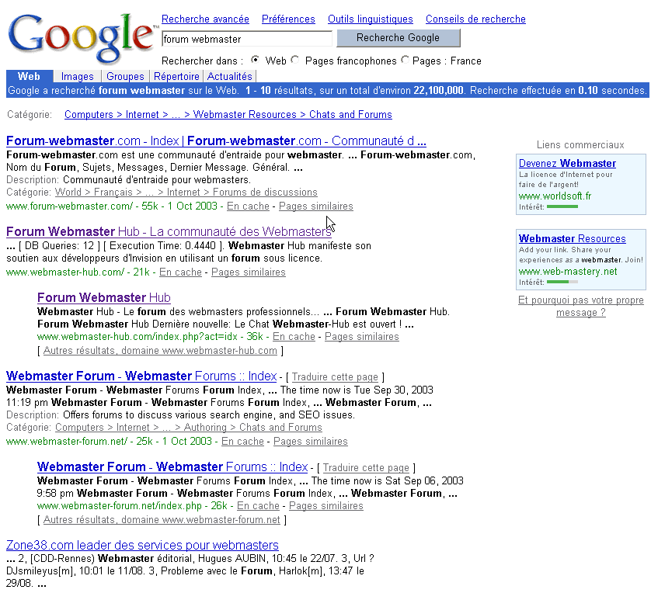This screenshot has width=651, height=593.
Task: Choose the Pages francophones radio option
Action: tap(294, 60)
